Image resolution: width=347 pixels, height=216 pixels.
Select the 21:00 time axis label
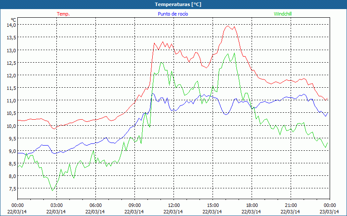coord(291,205)
